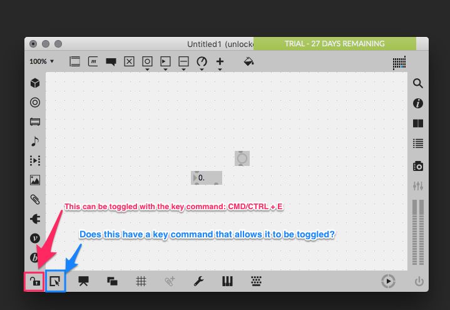The image size is (450, 310).
Task: Open the list view icon in right sidebar
Action: point(418,143)
